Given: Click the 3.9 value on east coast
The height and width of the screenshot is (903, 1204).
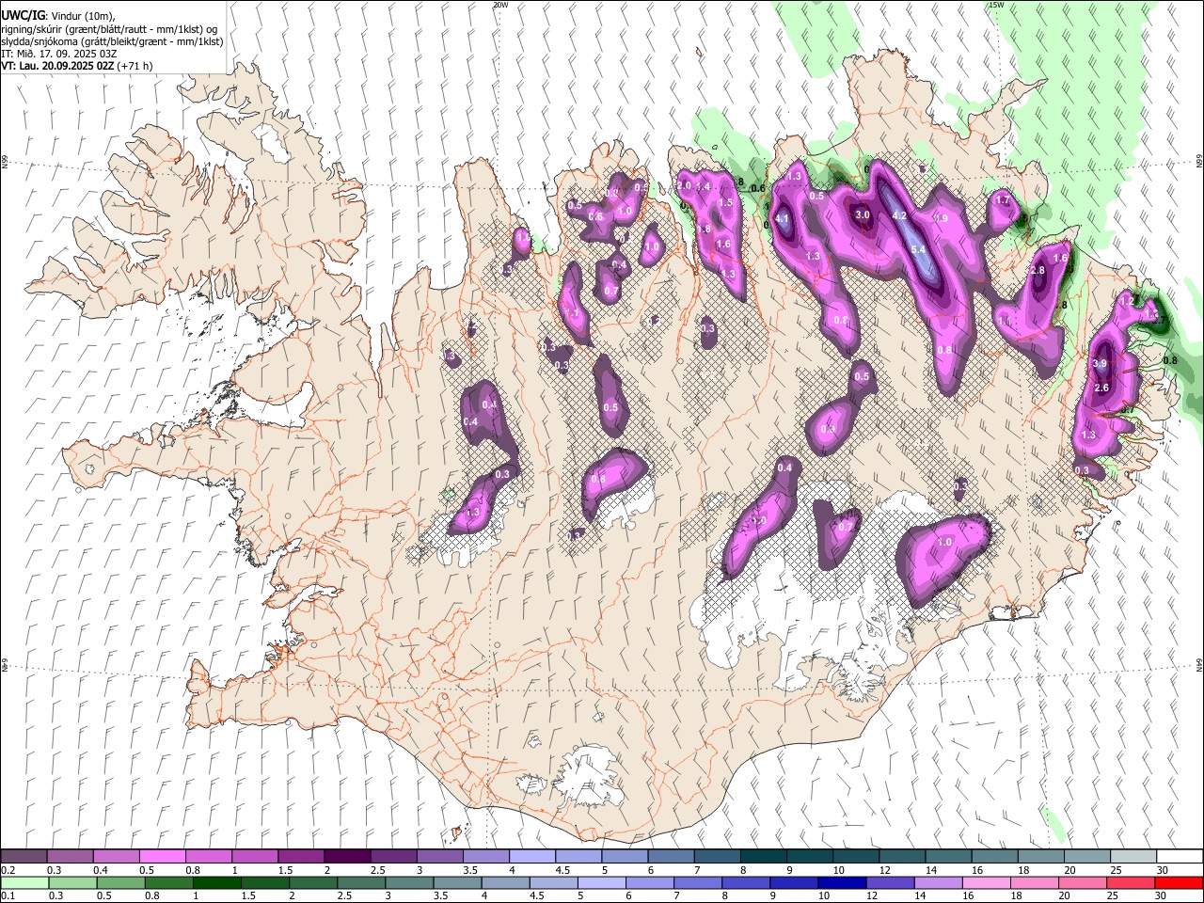Looking at the screenshot, I should pos(1100,363).
